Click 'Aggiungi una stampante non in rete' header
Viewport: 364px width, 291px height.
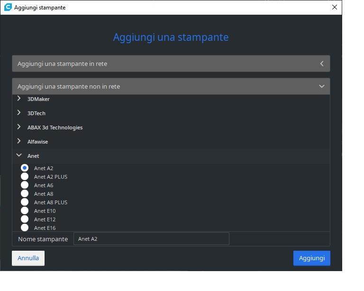(x=171, y=86)
